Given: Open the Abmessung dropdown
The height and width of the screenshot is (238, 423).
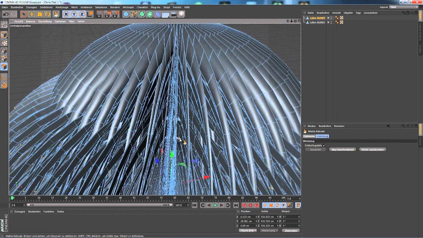Looking at the screenshot, I should coord(269,230).
